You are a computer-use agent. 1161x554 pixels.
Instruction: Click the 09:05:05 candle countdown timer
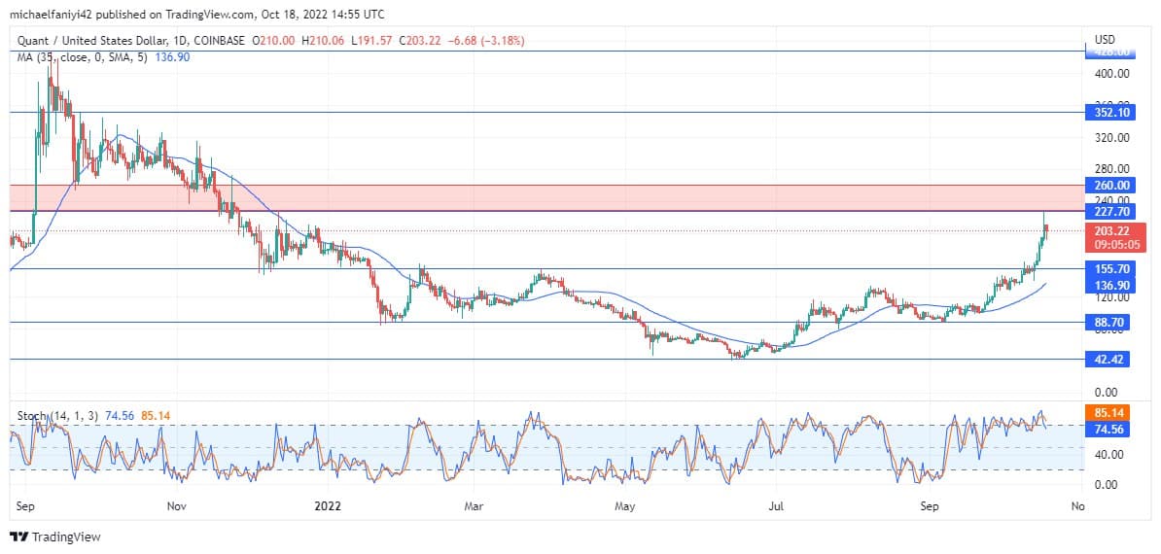[x=1116, y=245]
